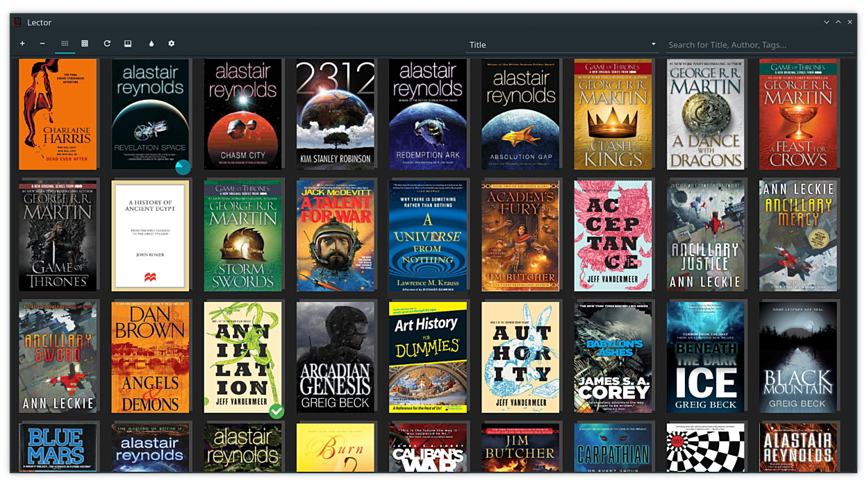Image resolution: width=867 pixels, height=487 pixels.
Task: Open Art History for Dummies book
Action: click(428, 357)
